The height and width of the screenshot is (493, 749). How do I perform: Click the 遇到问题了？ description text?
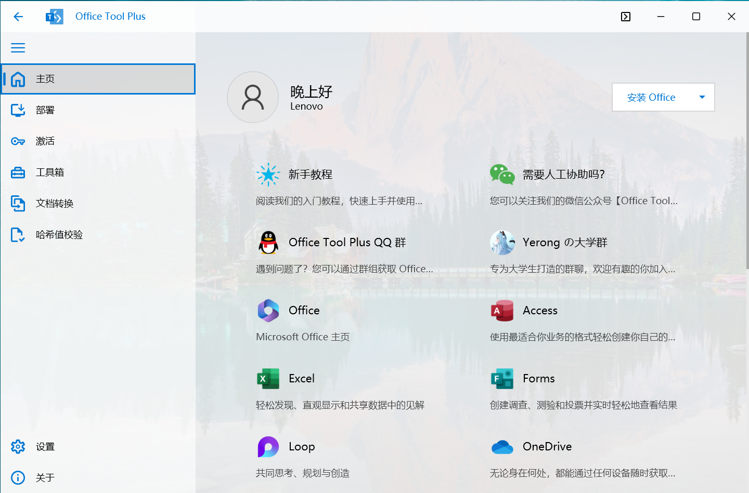click(x=344, y=269)
